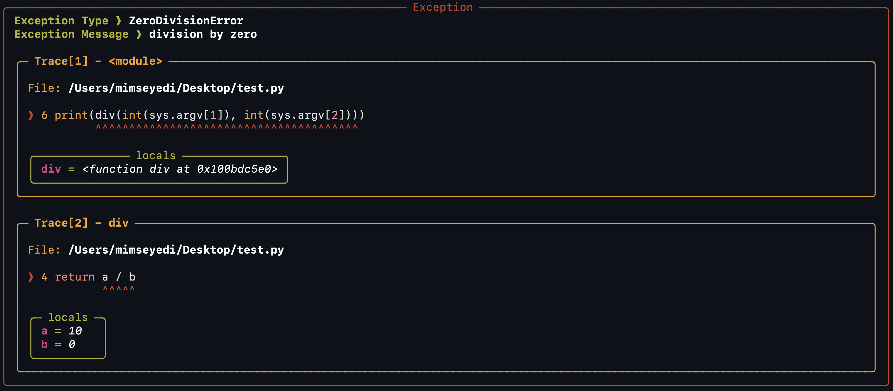
Task: Click the caret underline beneath a / b
Action: [118, 289]
